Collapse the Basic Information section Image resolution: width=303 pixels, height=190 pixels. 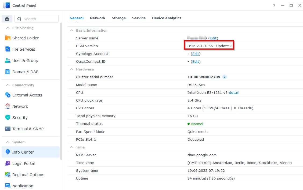tap(72, 31)
